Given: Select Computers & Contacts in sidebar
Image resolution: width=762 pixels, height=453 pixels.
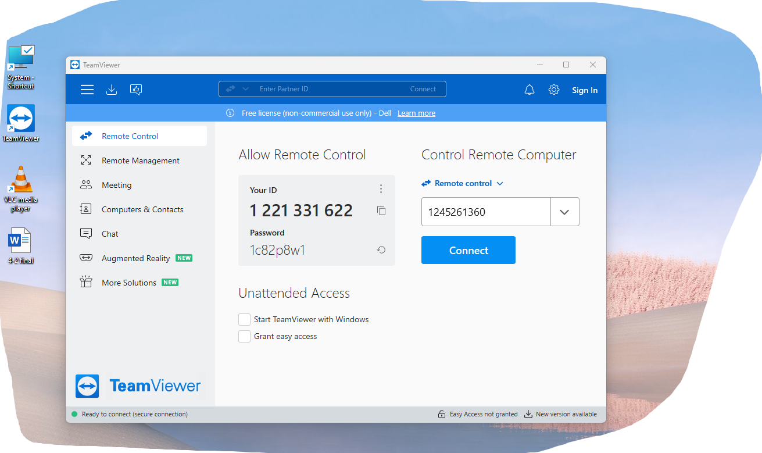Looking at the screenshot, I should tap(139, 209).
